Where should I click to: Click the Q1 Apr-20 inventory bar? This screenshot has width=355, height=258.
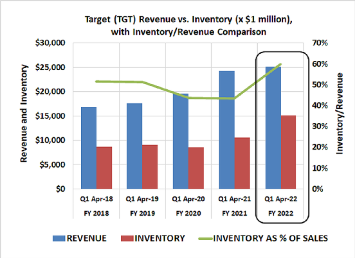click(196, 168)
